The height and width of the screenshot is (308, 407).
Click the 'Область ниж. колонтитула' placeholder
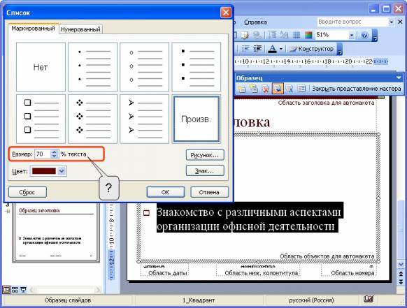click(258, 270)
